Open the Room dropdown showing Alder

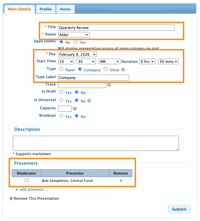coord(74,35)
